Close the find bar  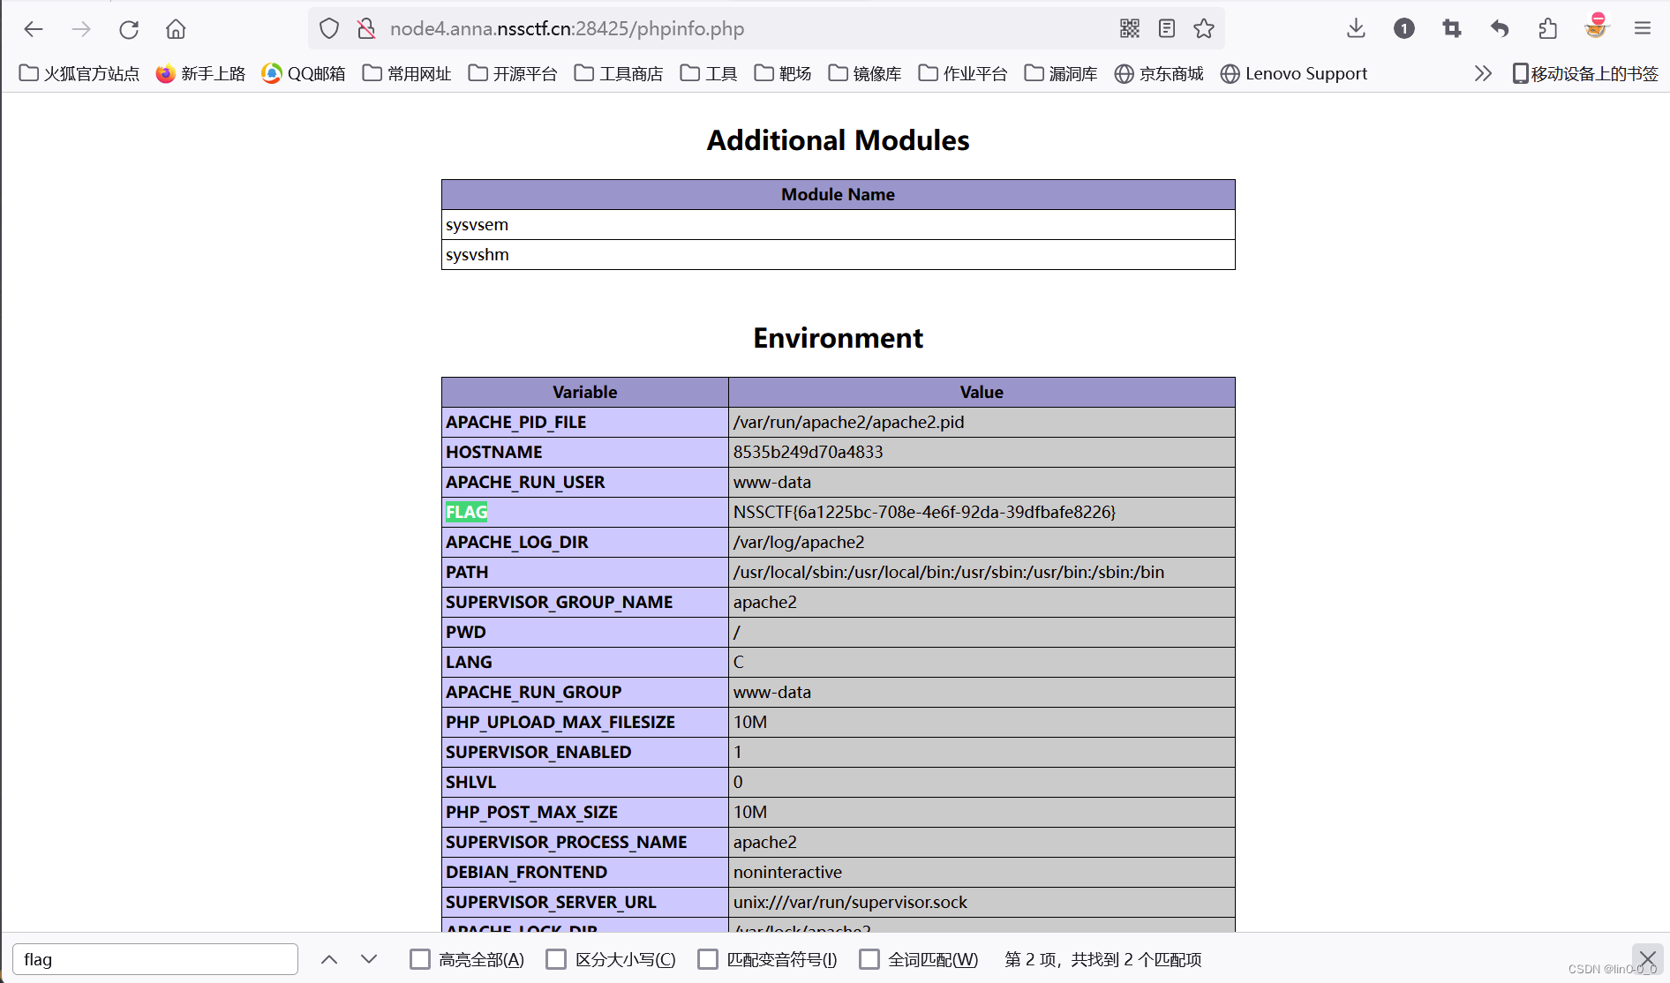coord(1647,958)
